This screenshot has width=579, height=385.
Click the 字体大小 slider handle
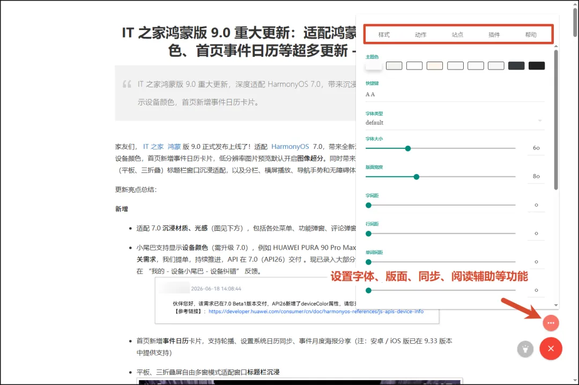(407, 148)
